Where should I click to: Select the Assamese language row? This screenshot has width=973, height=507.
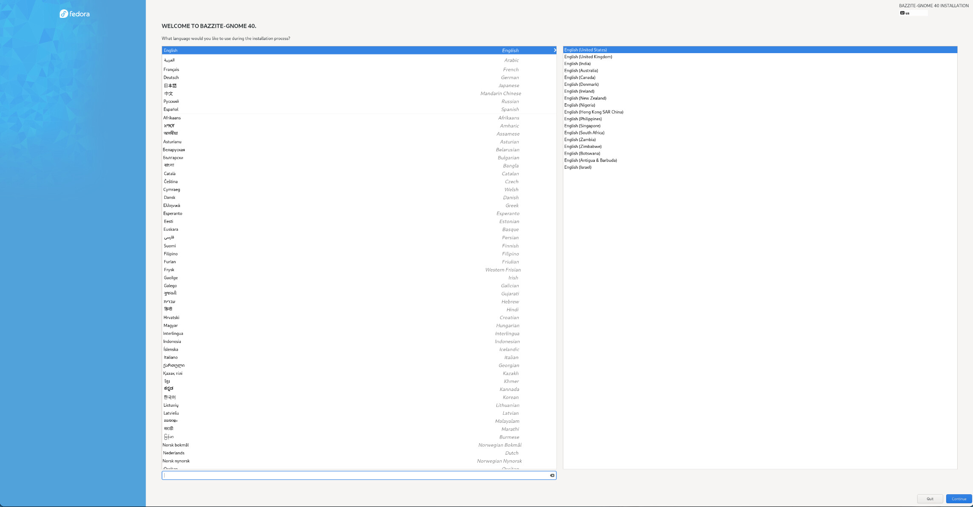(359, 134)
